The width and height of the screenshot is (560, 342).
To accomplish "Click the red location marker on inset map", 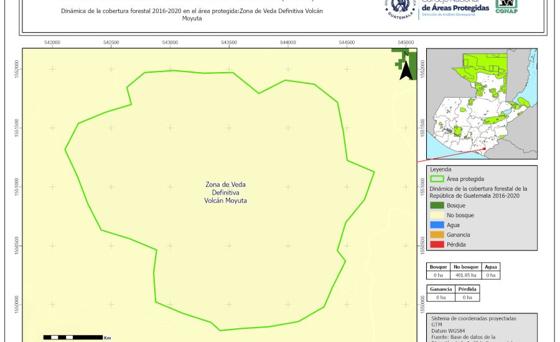I will 483,149.
